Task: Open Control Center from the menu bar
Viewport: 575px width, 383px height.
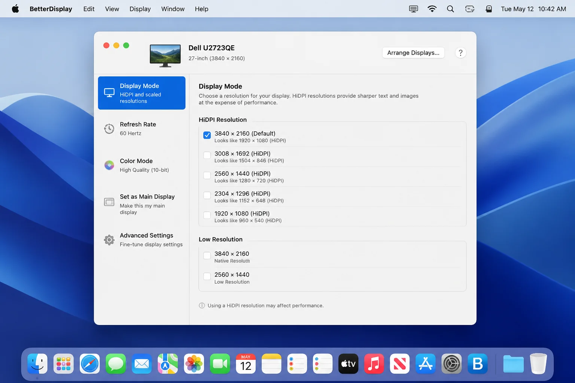Action: point(470,9)
